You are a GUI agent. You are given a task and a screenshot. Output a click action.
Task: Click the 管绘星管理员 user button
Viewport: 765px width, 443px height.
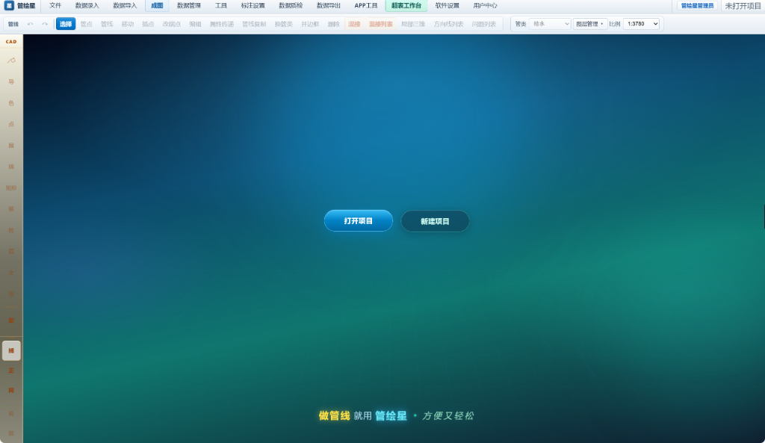coord(697,6)
